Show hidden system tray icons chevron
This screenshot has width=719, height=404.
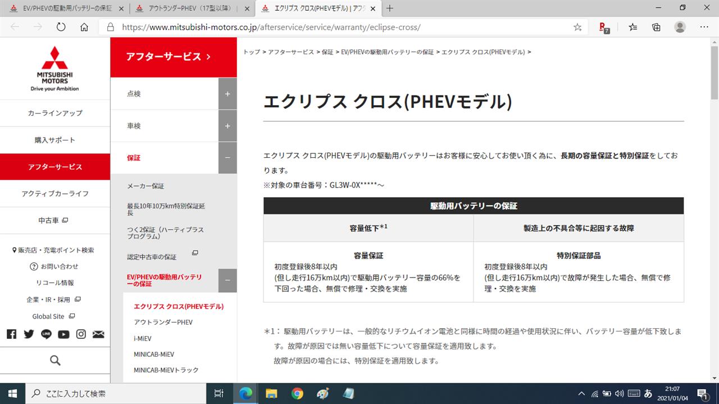pos(580,393)
